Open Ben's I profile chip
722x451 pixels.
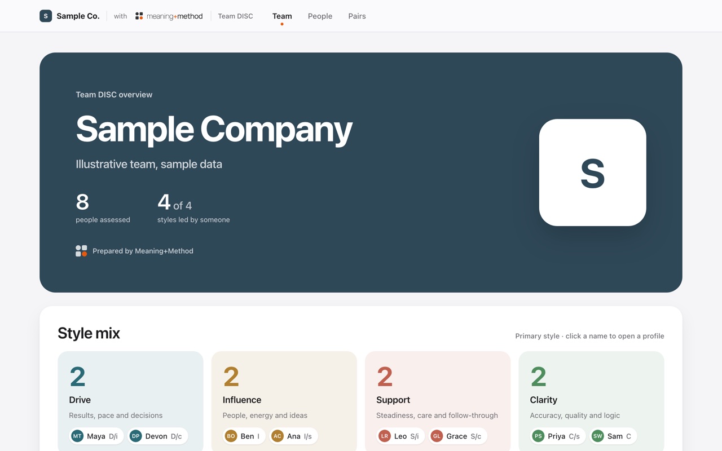tap(244, 436)
